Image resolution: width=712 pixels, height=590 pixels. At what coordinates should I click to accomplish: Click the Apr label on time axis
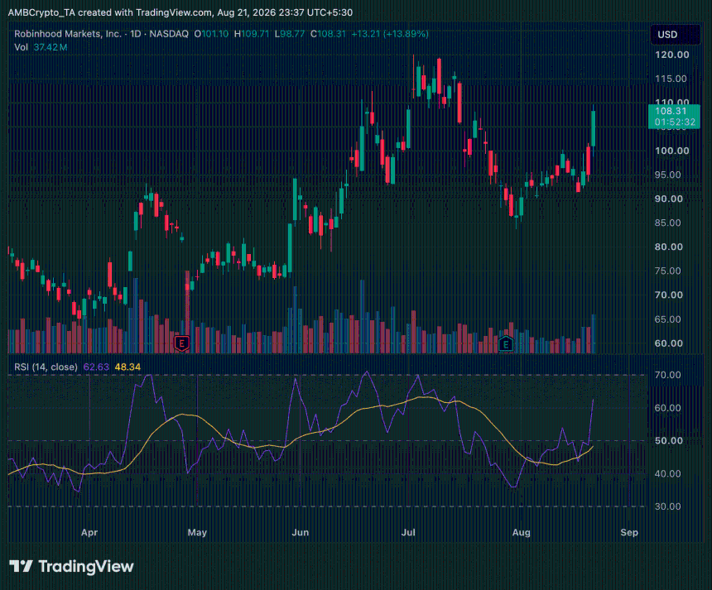[89, 532]
